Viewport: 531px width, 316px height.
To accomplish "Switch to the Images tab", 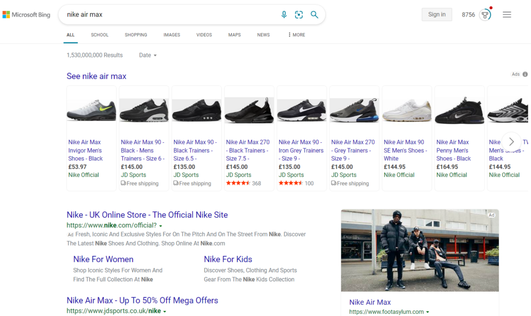I will tap(172, 35).
